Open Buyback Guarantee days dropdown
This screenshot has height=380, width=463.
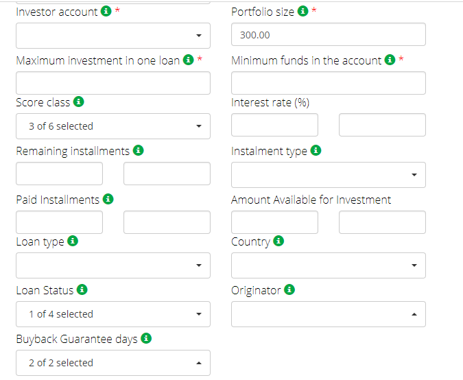pyautogui.click(x=112, y=363)
